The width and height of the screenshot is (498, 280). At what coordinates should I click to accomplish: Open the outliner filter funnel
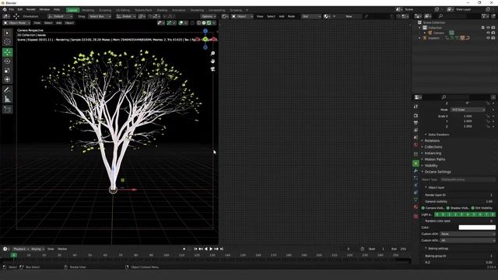[484, 16]
